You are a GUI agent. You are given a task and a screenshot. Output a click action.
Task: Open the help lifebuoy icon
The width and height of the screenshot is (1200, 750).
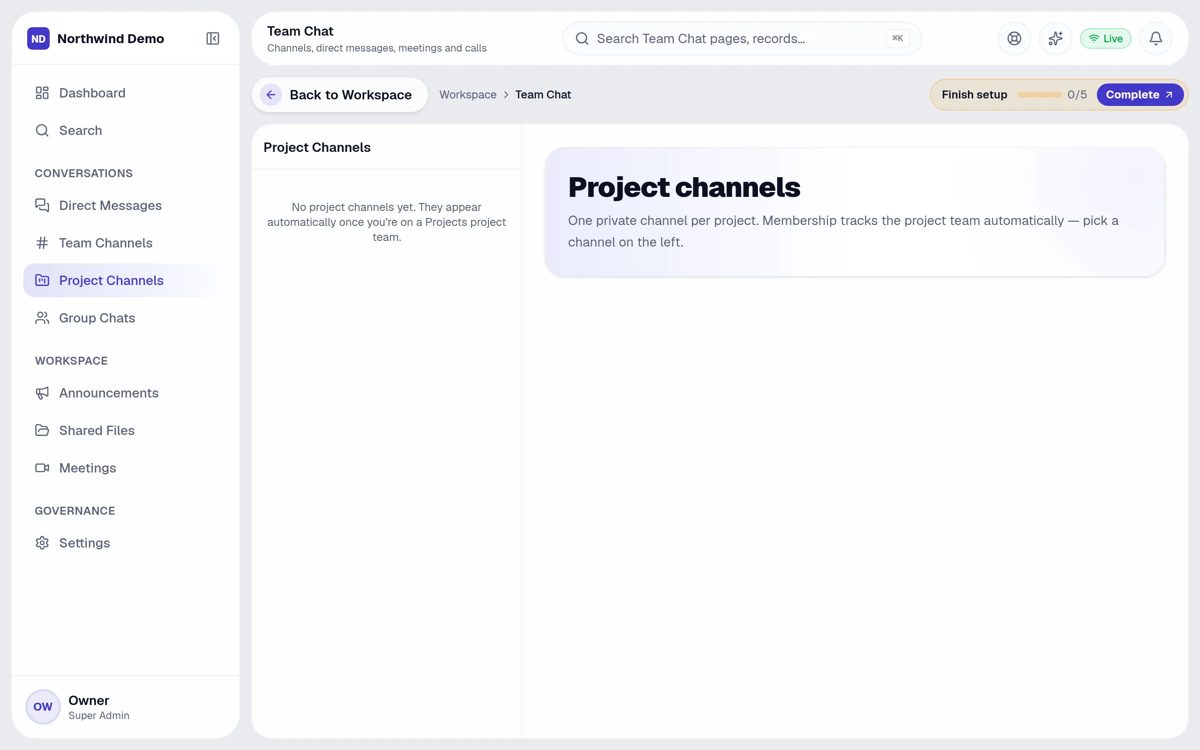(x=1014, y=39)
